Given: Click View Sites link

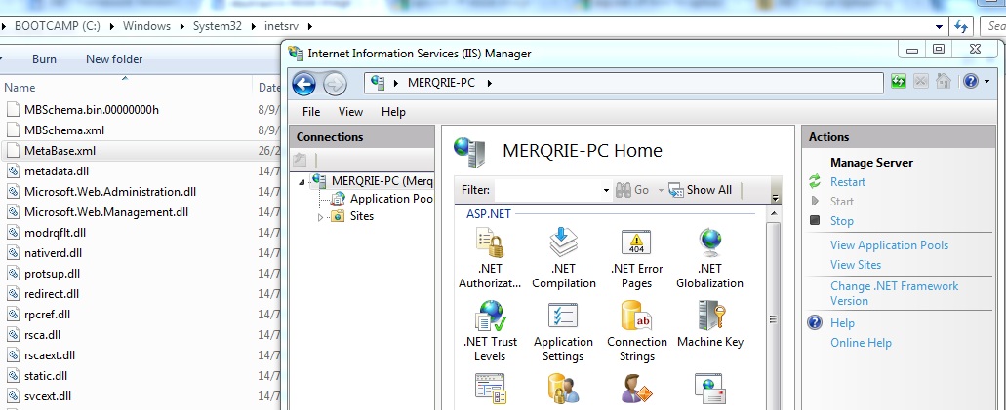Looking at the screenshot, I should [x=856, y=265].
